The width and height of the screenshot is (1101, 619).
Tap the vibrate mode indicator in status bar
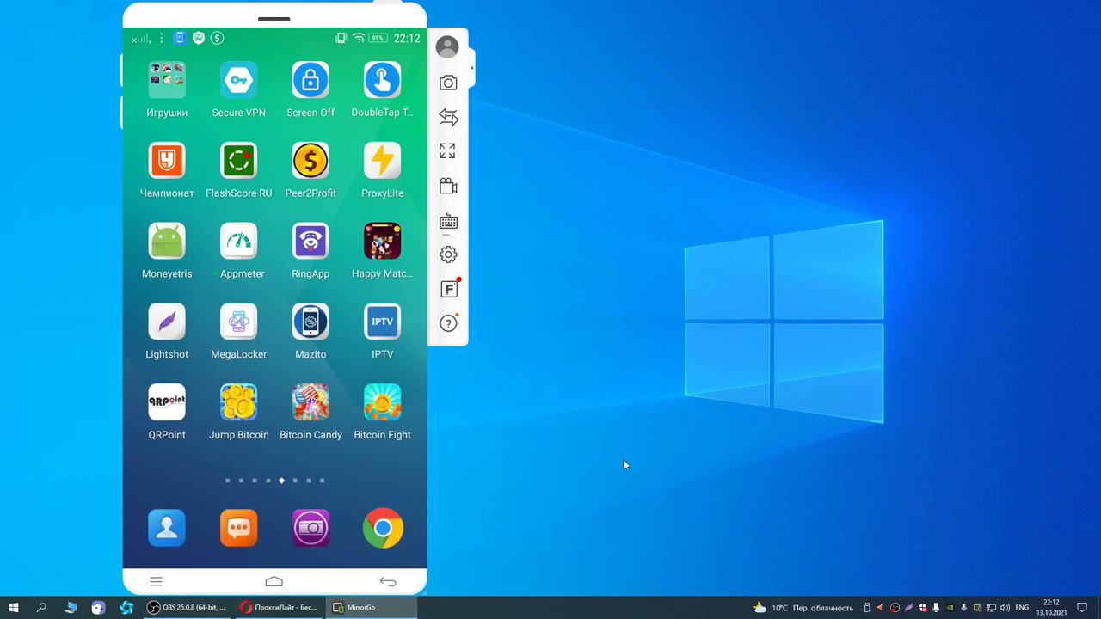pyautogui.click(x=341, y=38)
